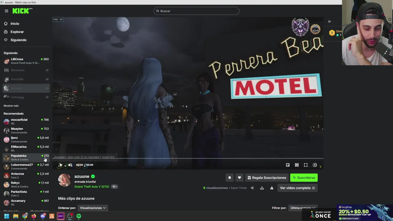Open fullveggy offline channel

(x=26, y=97)
